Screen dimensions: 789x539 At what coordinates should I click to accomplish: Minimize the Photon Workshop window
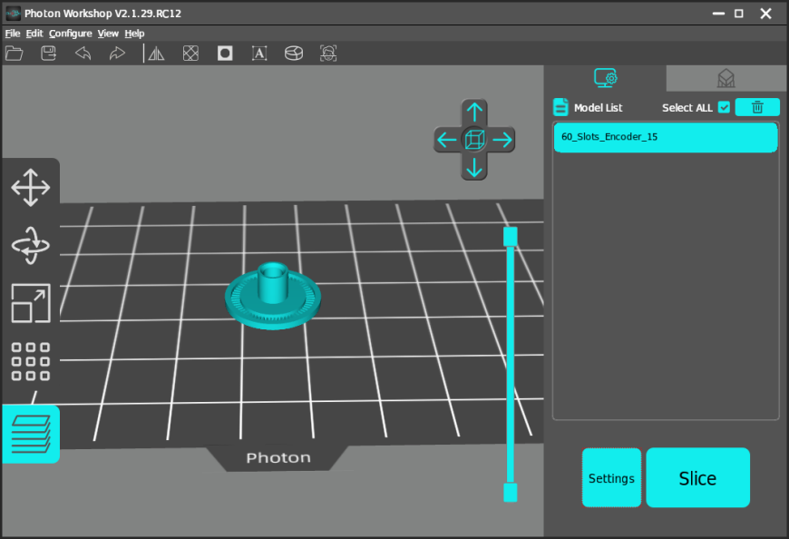(718, 14)
